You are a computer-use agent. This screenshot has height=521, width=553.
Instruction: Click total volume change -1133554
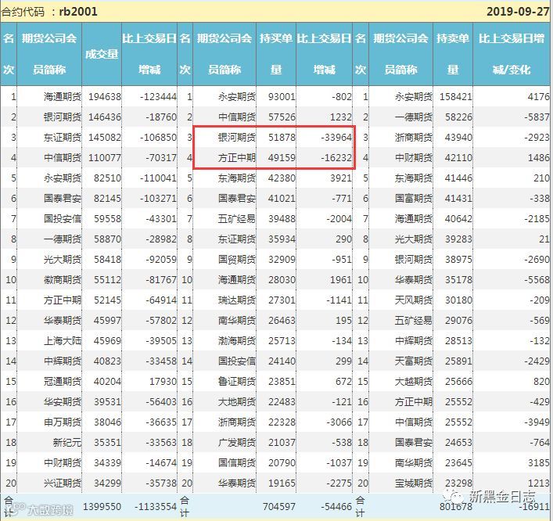tap(156, 507)
